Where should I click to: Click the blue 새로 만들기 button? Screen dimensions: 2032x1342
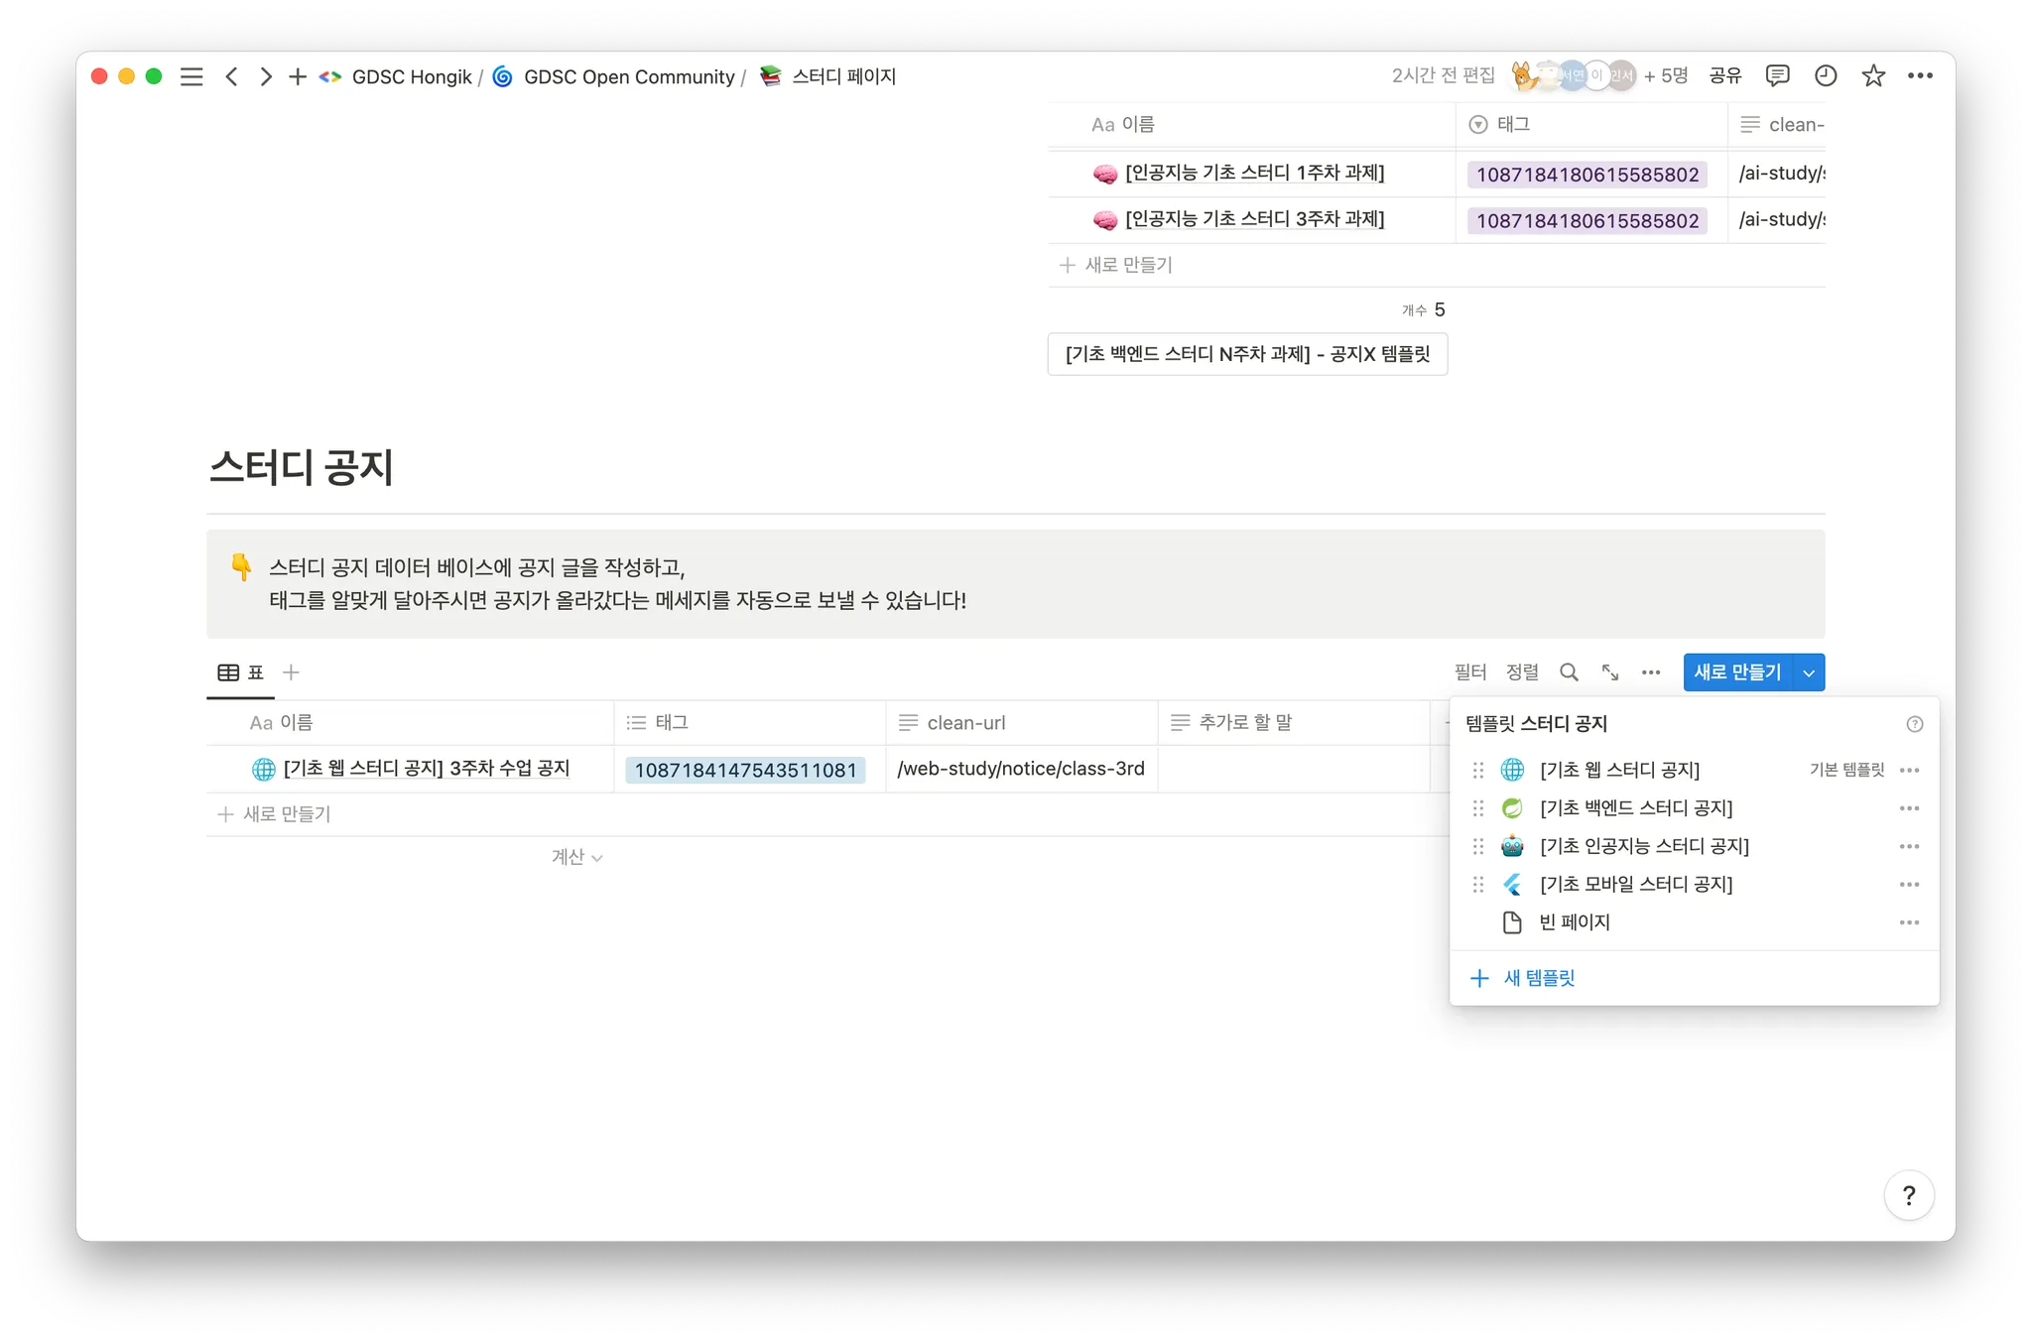click(1737, 672)
